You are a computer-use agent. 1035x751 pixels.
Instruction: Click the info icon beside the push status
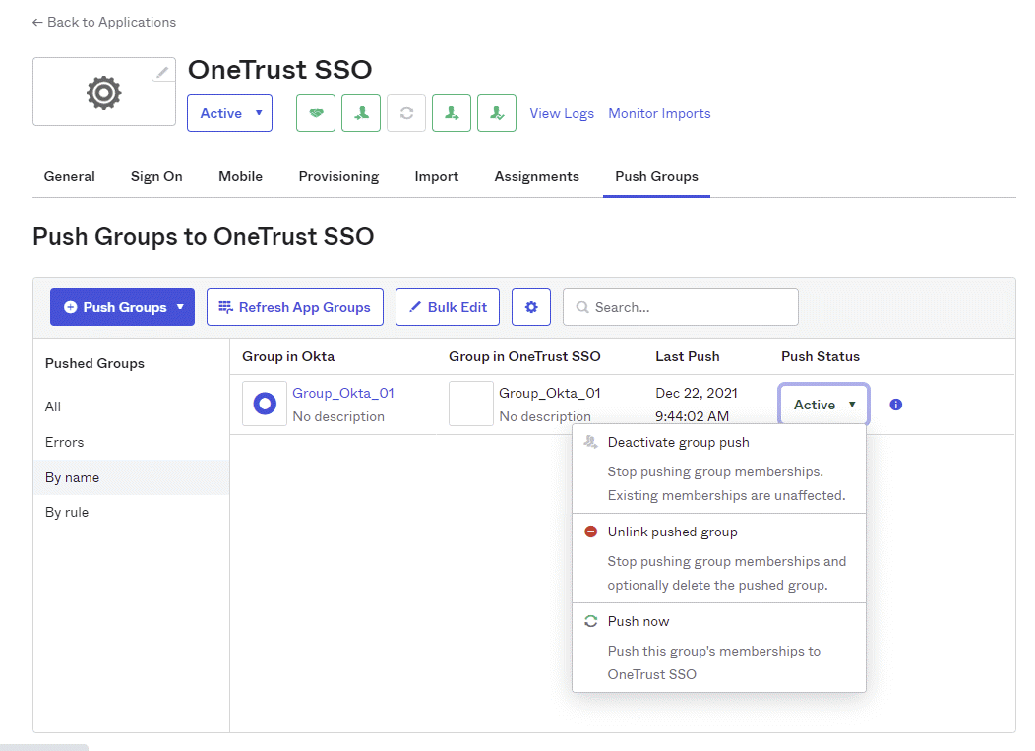pyautogui.click(x=895, y=404)
